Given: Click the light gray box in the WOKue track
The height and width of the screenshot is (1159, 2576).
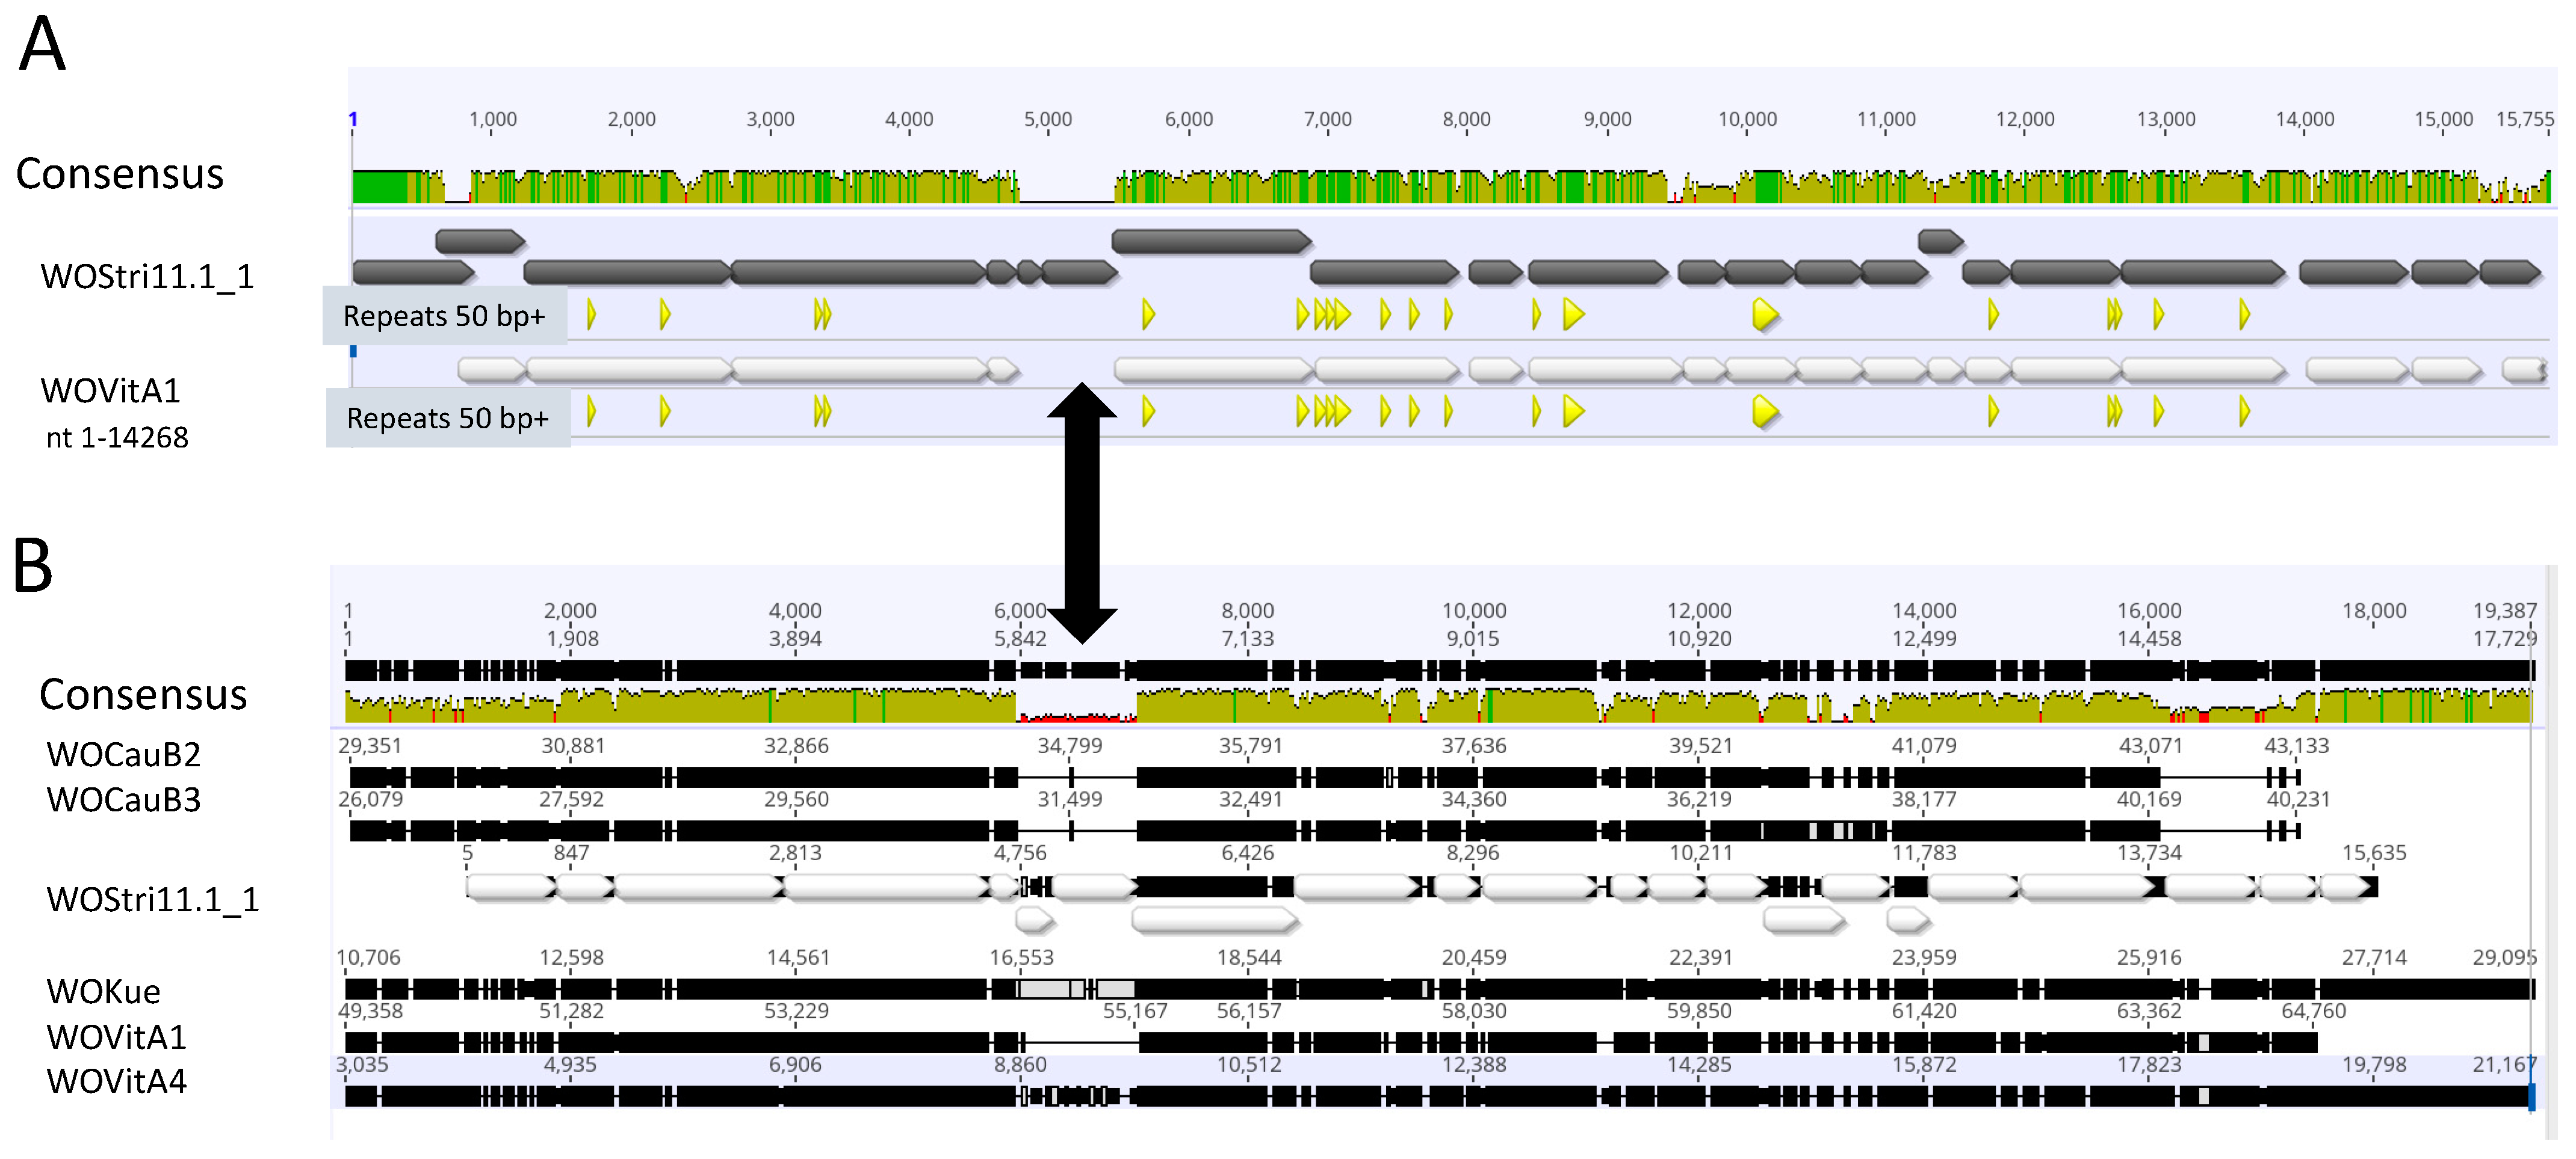Looking at the screenshot, I should point(1045,989).
